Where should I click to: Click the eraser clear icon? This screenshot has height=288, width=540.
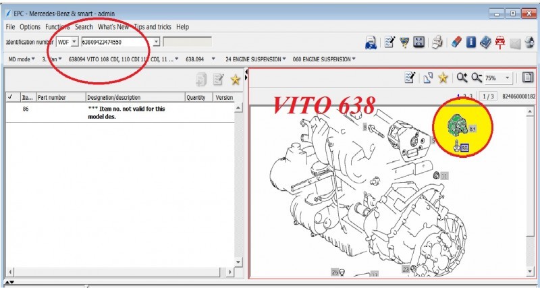pos(456,42)
